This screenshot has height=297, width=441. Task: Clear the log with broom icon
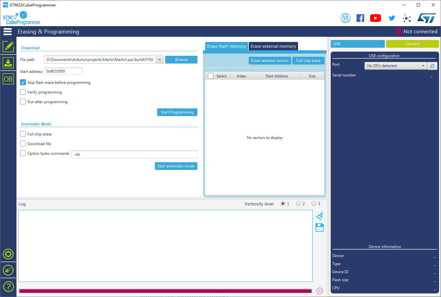tap(320, 216)
